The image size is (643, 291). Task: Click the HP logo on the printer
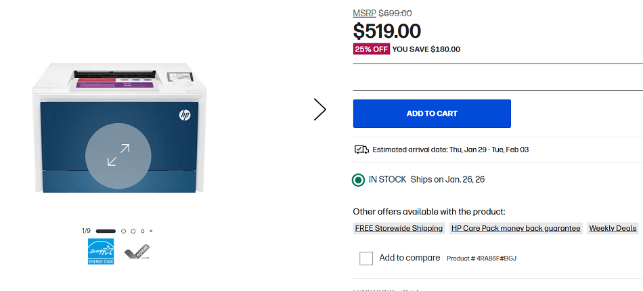[x=185, y=116]
